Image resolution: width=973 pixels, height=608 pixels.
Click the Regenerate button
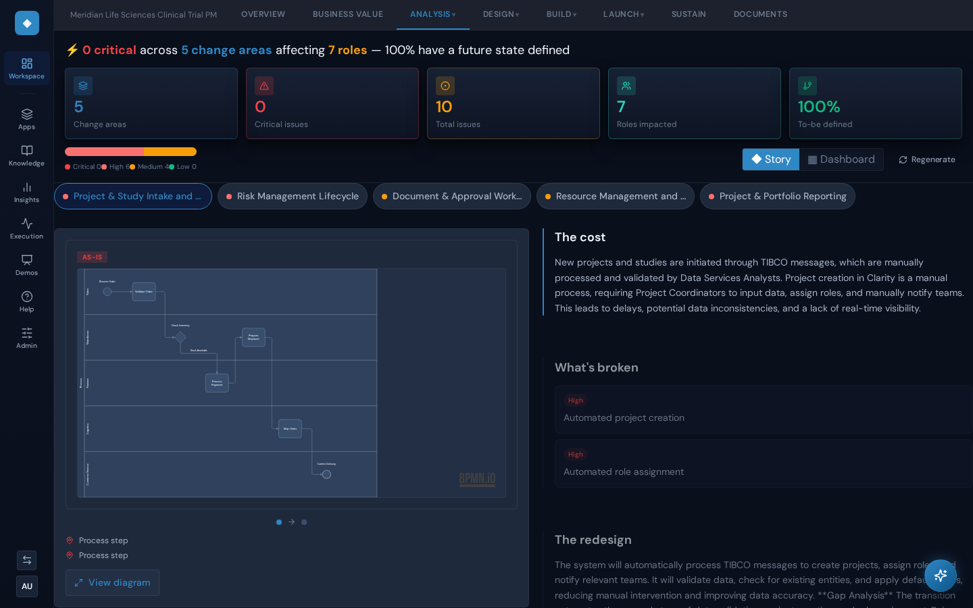pyautogui.click(x=927, y=159)
